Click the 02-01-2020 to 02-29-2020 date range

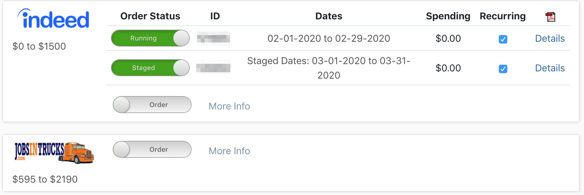(x=329, y=38)
